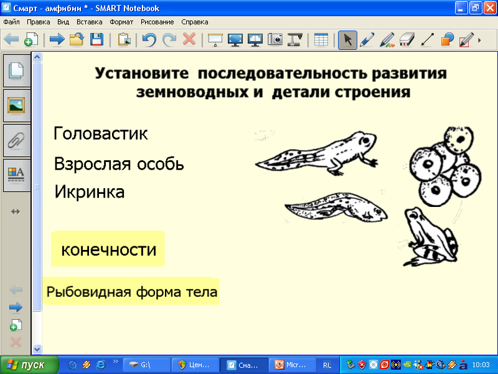Open the Вид menu
Screen dimensions: 498x374
coord(63,22)
